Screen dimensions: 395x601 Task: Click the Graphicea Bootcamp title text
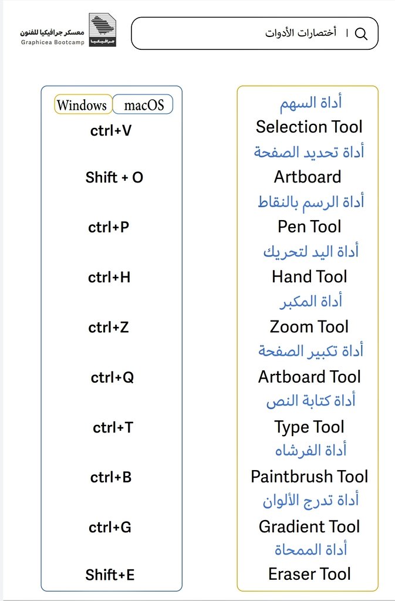pos(52,37)
